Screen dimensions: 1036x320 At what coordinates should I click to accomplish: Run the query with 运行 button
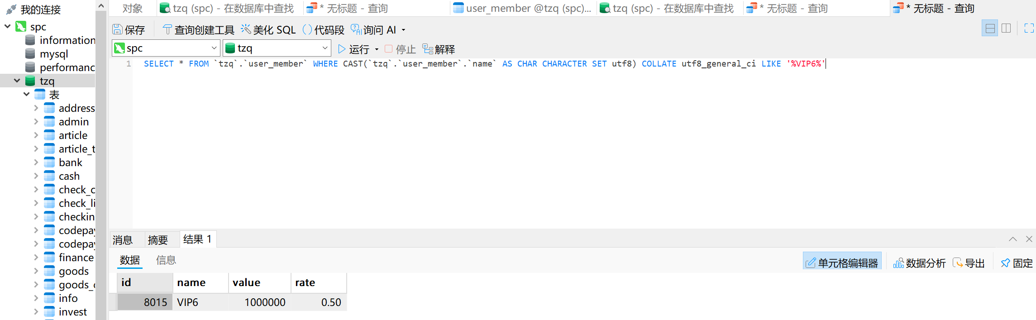click(354, 49)
